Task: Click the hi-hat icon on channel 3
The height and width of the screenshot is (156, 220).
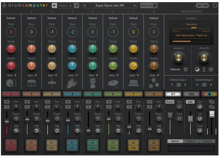Action: pyautogui.click(x=52, y=83)
